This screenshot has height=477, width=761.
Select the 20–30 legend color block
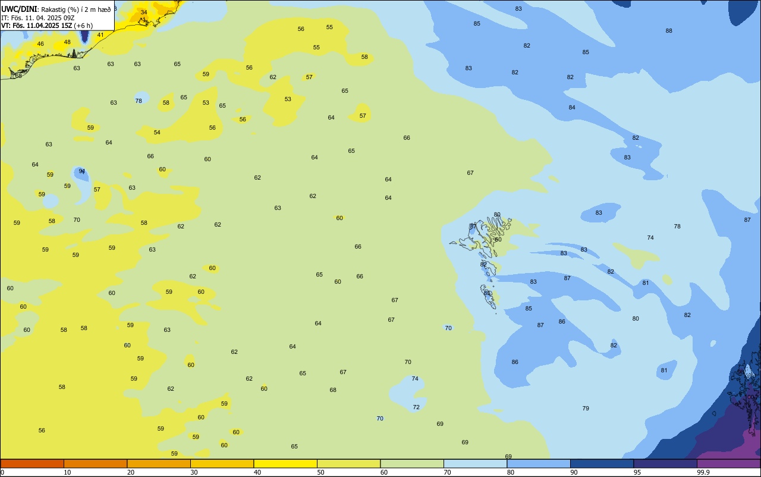coord(159,463)
